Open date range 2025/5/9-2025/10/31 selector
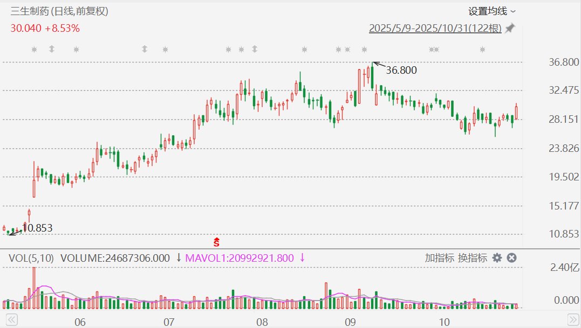The image size is (581, 328). (x=435, y=28)
